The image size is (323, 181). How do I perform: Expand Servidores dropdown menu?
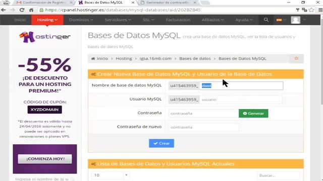pos(118,20)
